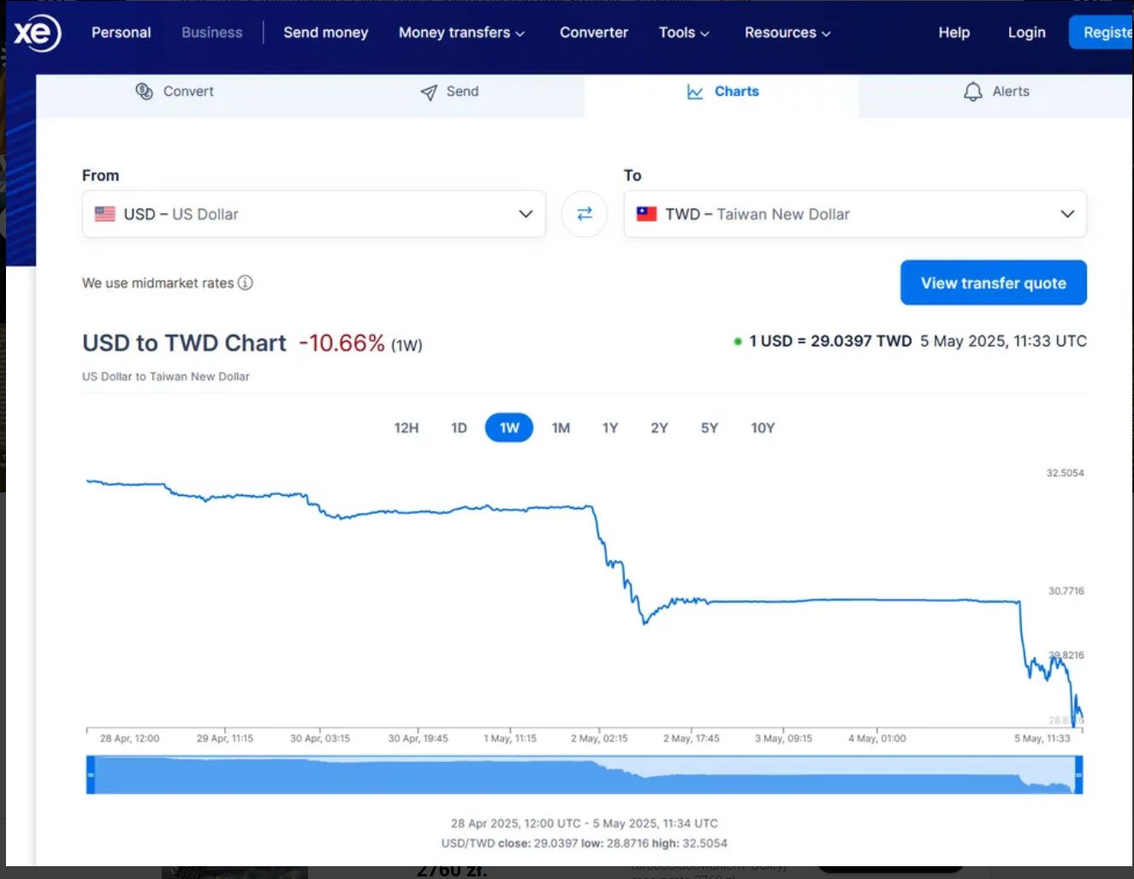Select the 1W chart range
The image size is (1134, 879).
[x=509, y=428]
